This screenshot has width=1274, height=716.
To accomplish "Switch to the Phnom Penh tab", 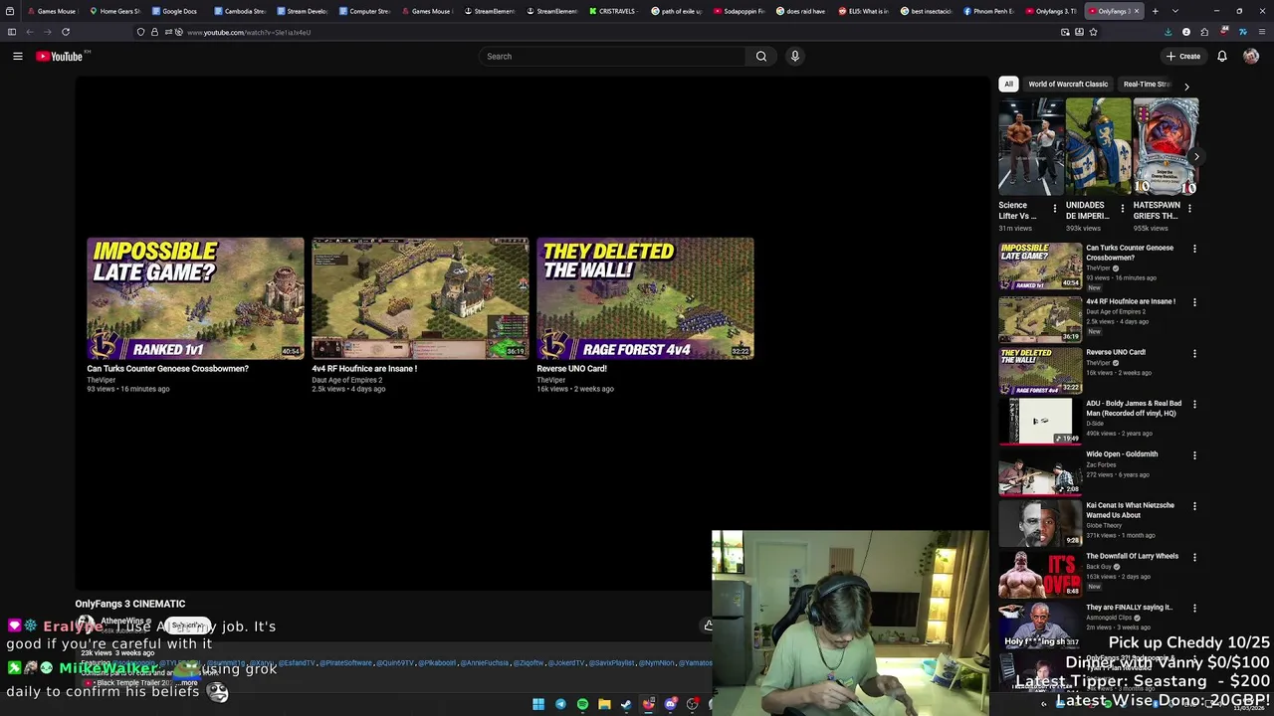I will coord(988,11).
